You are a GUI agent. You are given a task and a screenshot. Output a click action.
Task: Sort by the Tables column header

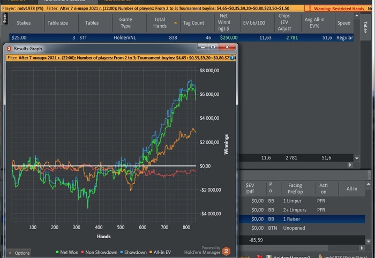(92, 23)
